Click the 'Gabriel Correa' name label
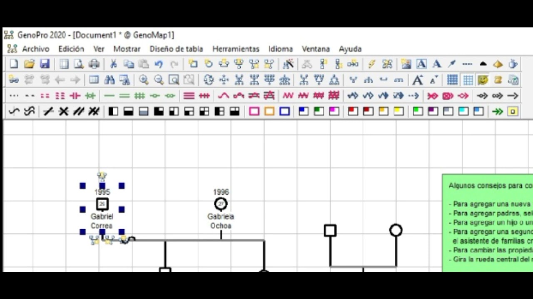The height and width of the screenshot is (299, 533). (x=102, y=221)
